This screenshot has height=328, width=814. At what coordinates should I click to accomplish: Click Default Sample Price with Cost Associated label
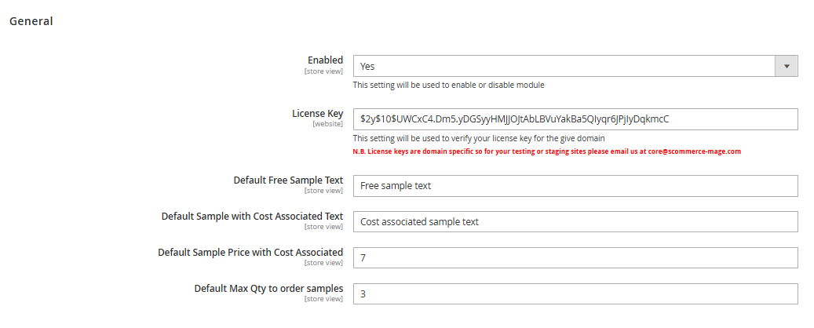click(x=250, y=252)
